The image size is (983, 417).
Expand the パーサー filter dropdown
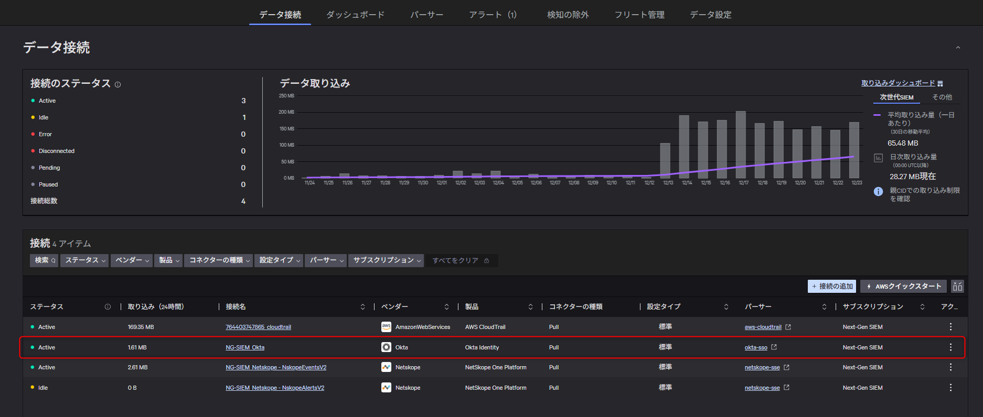pyautogui.click(x=326, y=260)
